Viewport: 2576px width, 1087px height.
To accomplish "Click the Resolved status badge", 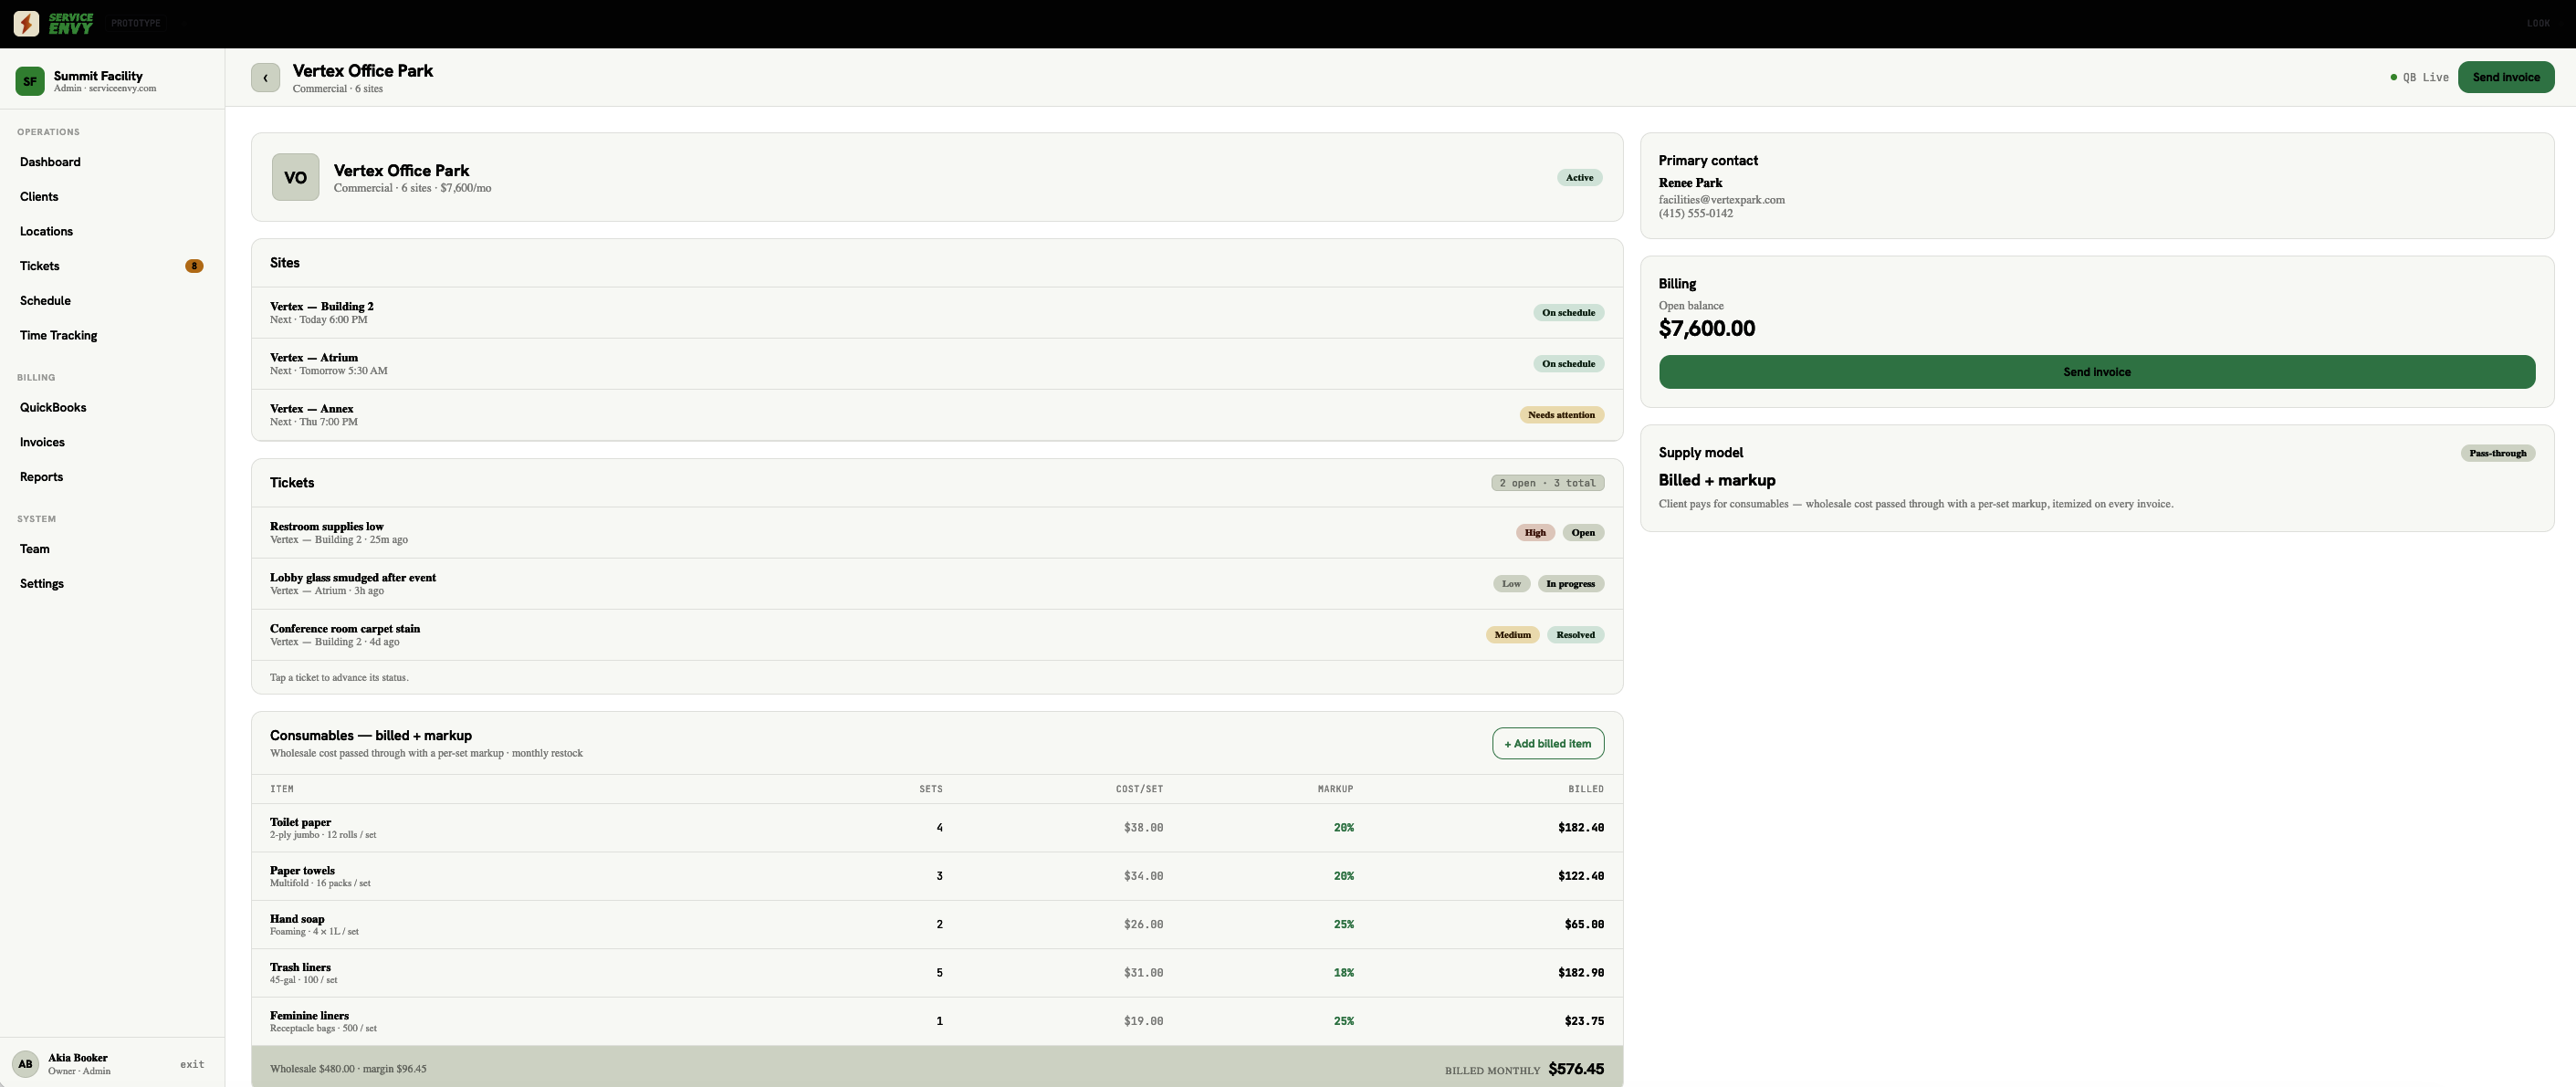I will 1575,635.
